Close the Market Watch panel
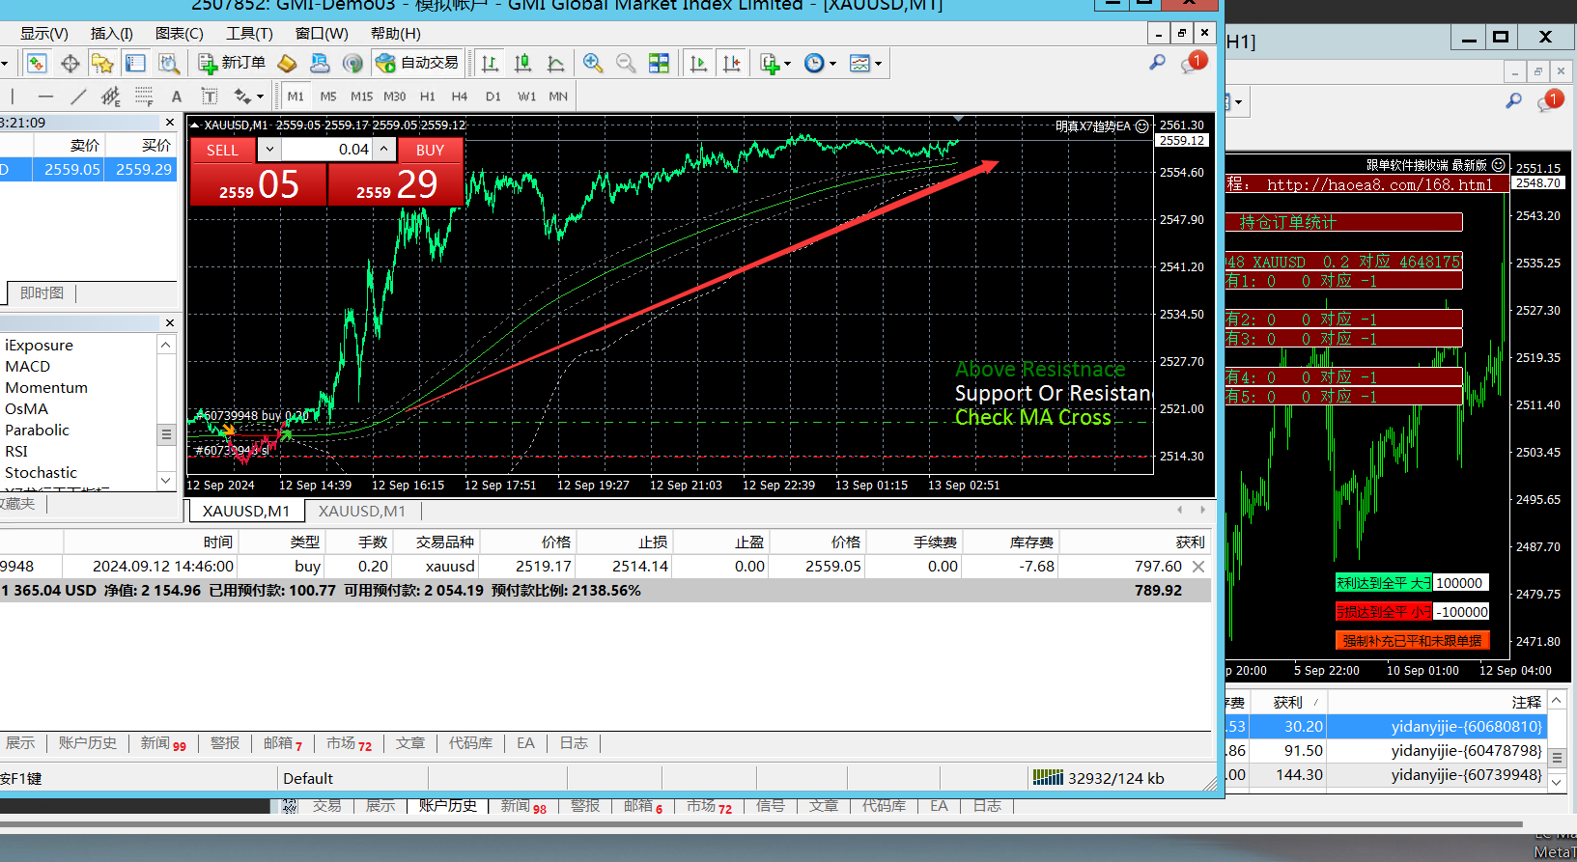Image resolution: width=1577 pixels, height=862 pixels. pos(170,123)
